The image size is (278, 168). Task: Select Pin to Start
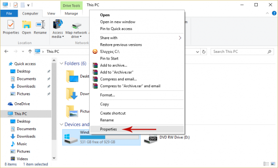pyautogui.click(x=137, y=59)
